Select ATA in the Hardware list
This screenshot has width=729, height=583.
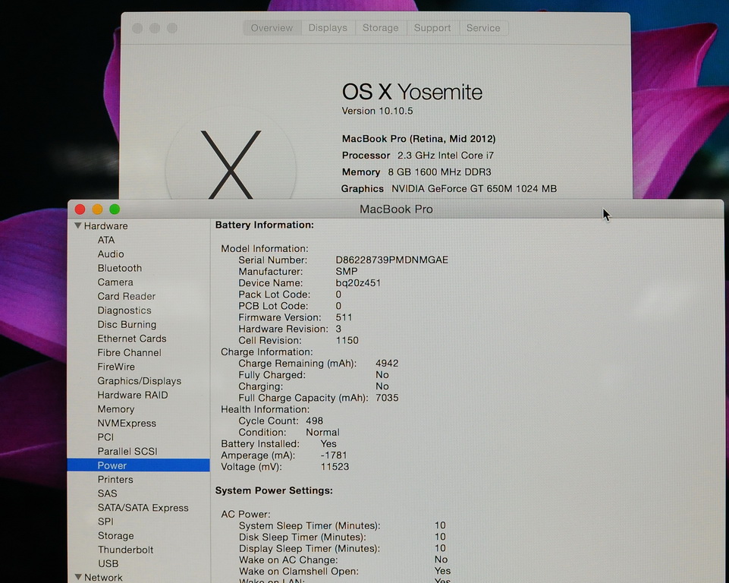coord(106,240)
